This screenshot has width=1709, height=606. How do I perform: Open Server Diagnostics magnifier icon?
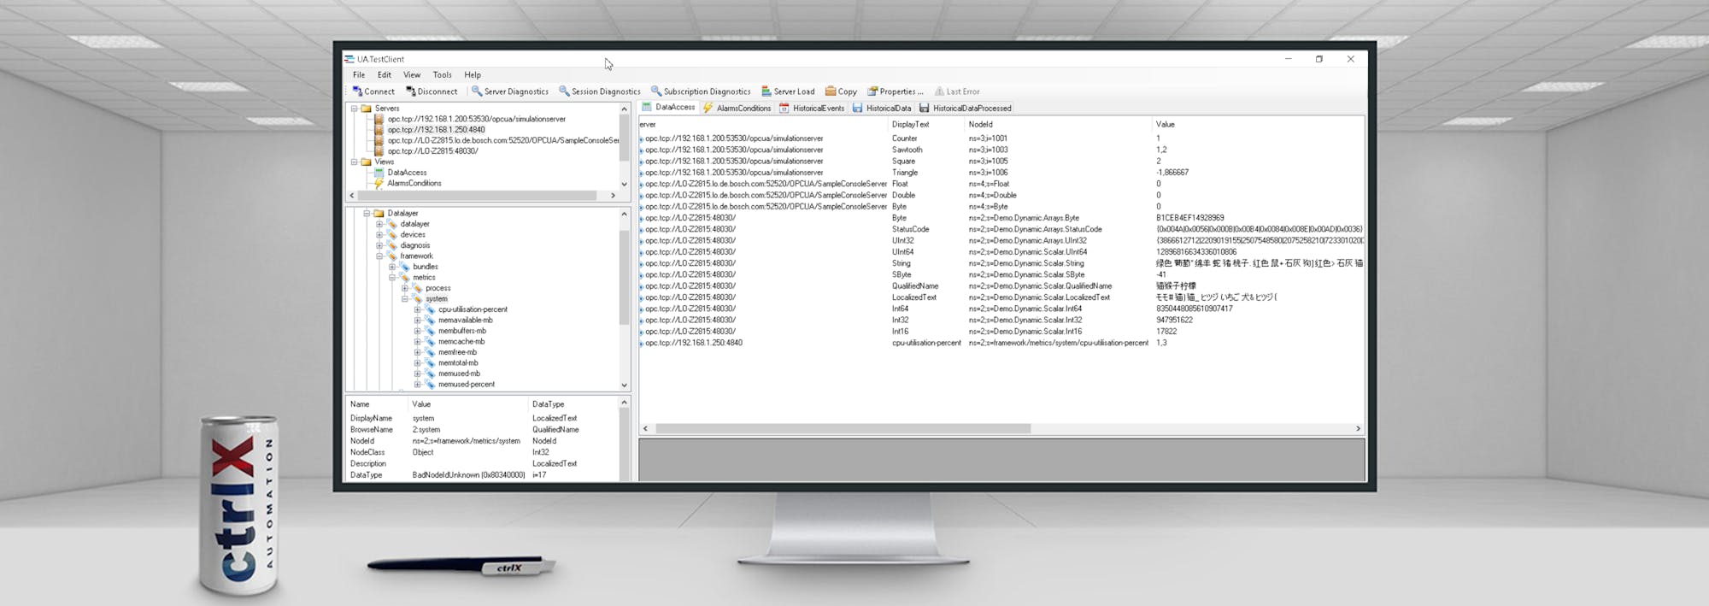tap(477, 91)
